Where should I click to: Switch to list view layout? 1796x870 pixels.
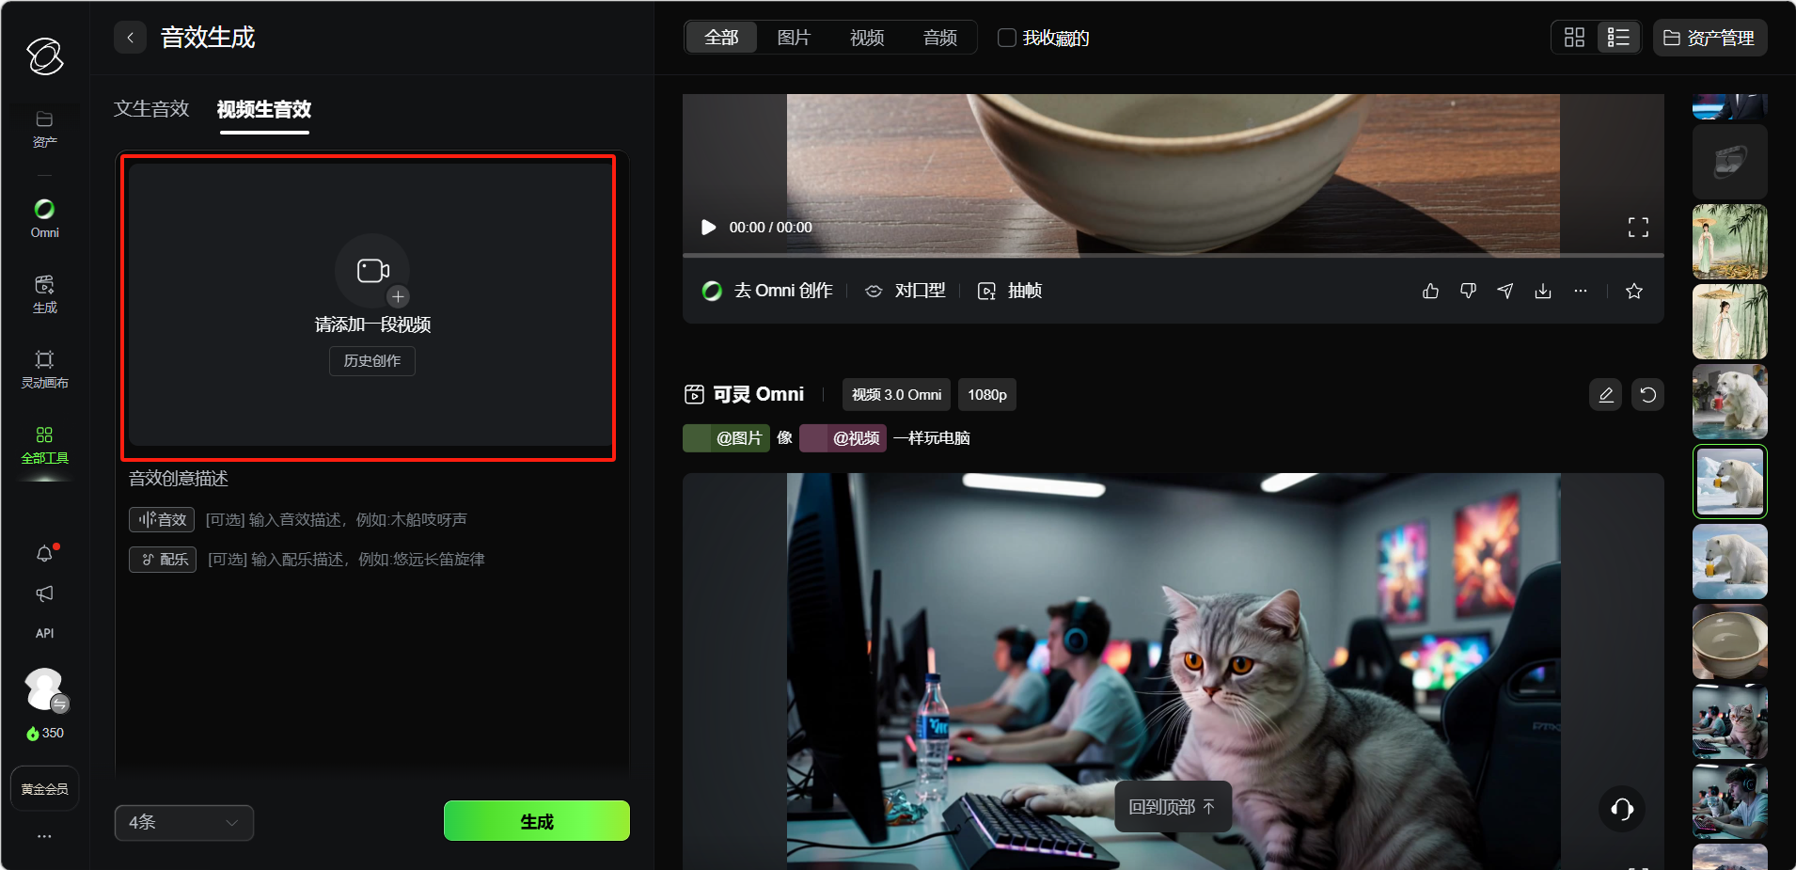pos(1618,38)
